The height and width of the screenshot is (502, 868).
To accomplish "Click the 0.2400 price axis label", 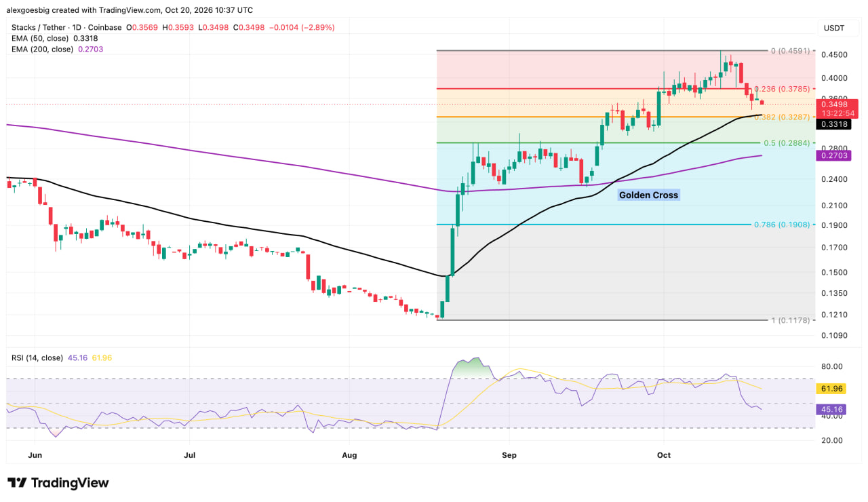I will (x=834, y=179).
